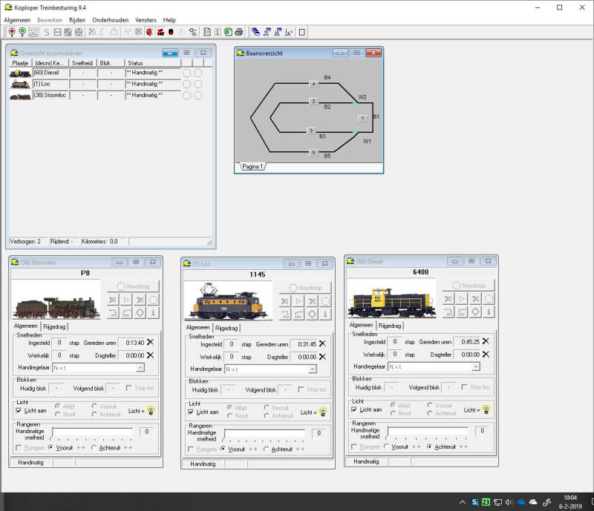This screenshot has width=594, height=511.
Task: Select Achteruit radio in the 1145 Loc window
Action: point(266,449)
